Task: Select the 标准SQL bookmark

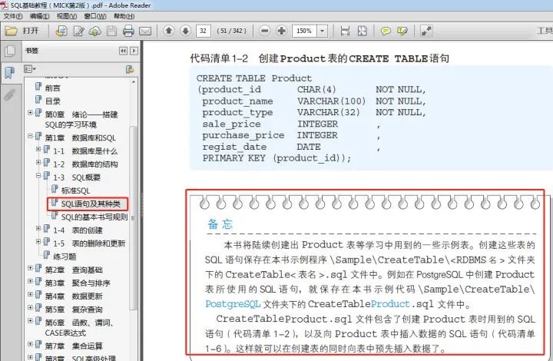Action: tap(75, 190)
